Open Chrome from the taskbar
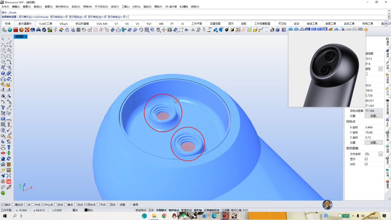The width and height of the screenshot is (391, 220). click(x=164, y=216)
